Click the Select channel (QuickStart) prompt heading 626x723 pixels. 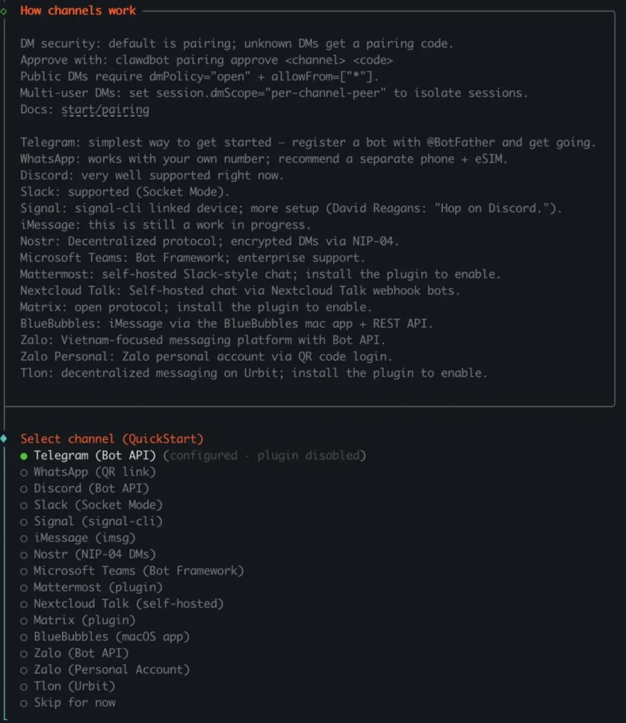point(112,438)
